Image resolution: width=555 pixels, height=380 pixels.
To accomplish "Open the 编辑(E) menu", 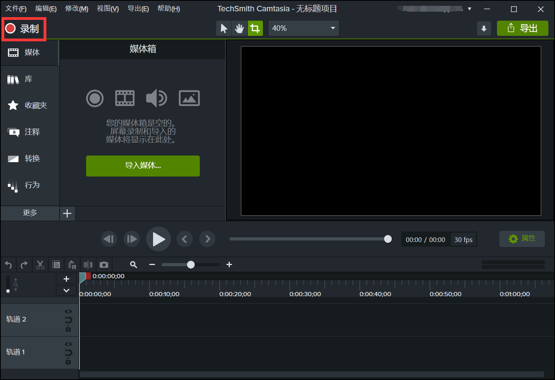I will [x=46, y=9].
